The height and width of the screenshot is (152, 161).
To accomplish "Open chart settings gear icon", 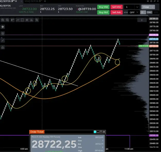I will click(27, 20).
